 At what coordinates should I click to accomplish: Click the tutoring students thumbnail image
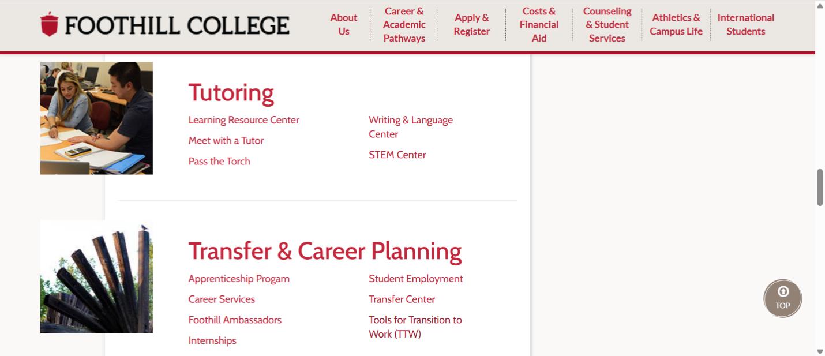tap(96, 118)
